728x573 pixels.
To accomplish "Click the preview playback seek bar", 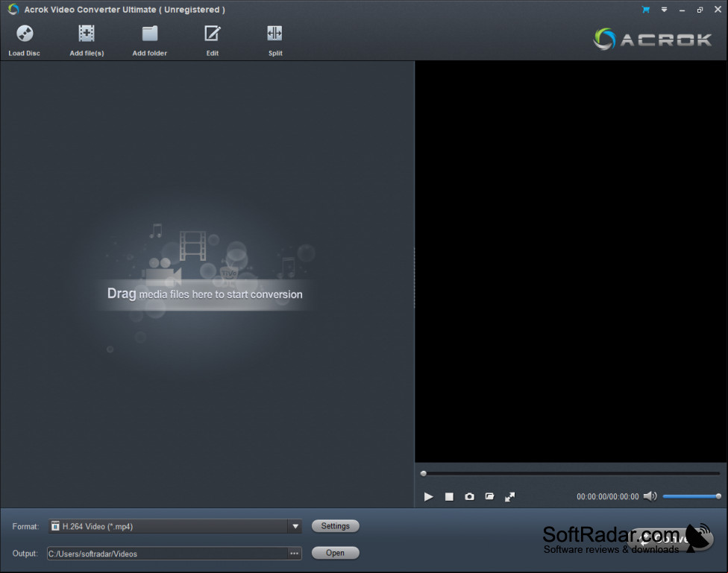I will click(571, 474).
